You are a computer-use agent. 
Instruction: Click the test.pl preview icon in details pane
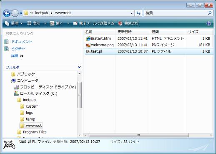(10, 144)
